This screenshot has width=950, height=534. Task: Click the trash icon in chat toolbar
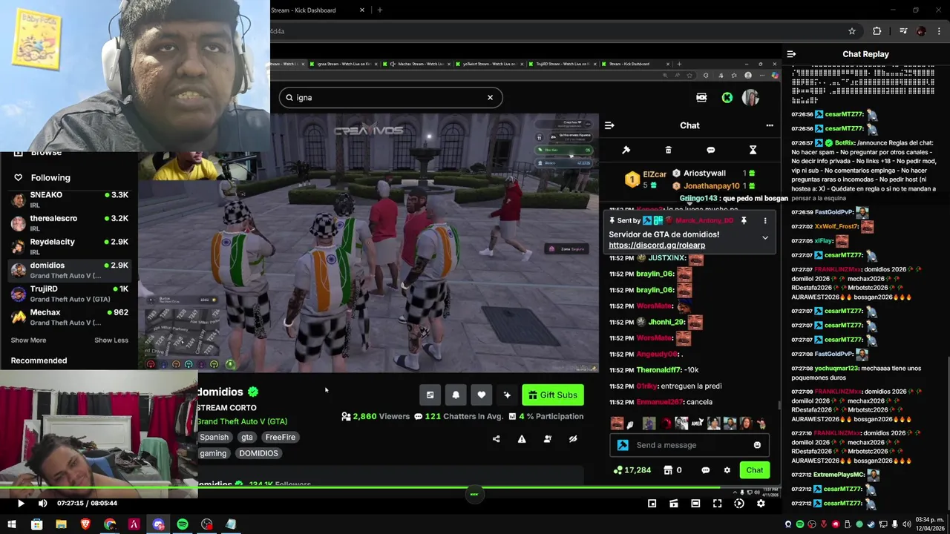[668, 150]
